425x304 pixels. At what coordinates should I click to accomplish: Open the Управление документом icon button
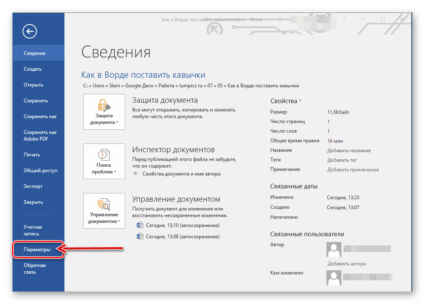[x=104, y=210]
